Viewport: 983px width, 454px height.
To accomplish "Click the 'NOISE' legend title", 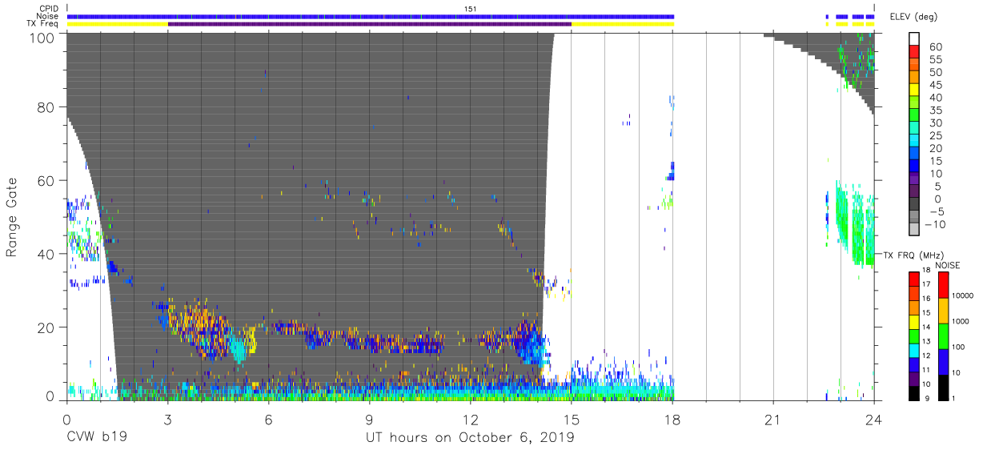I will 948,265.
